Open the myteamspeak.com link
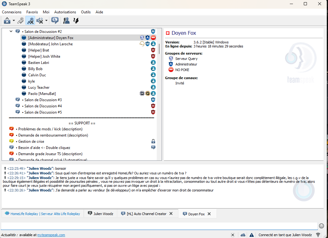The width and height of the screenshot is (328, 238). coord(51,235)
